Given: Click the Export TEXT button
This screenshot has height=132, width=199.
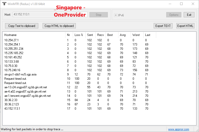Looking at the screenshot, I should click(x=163, y=26).
